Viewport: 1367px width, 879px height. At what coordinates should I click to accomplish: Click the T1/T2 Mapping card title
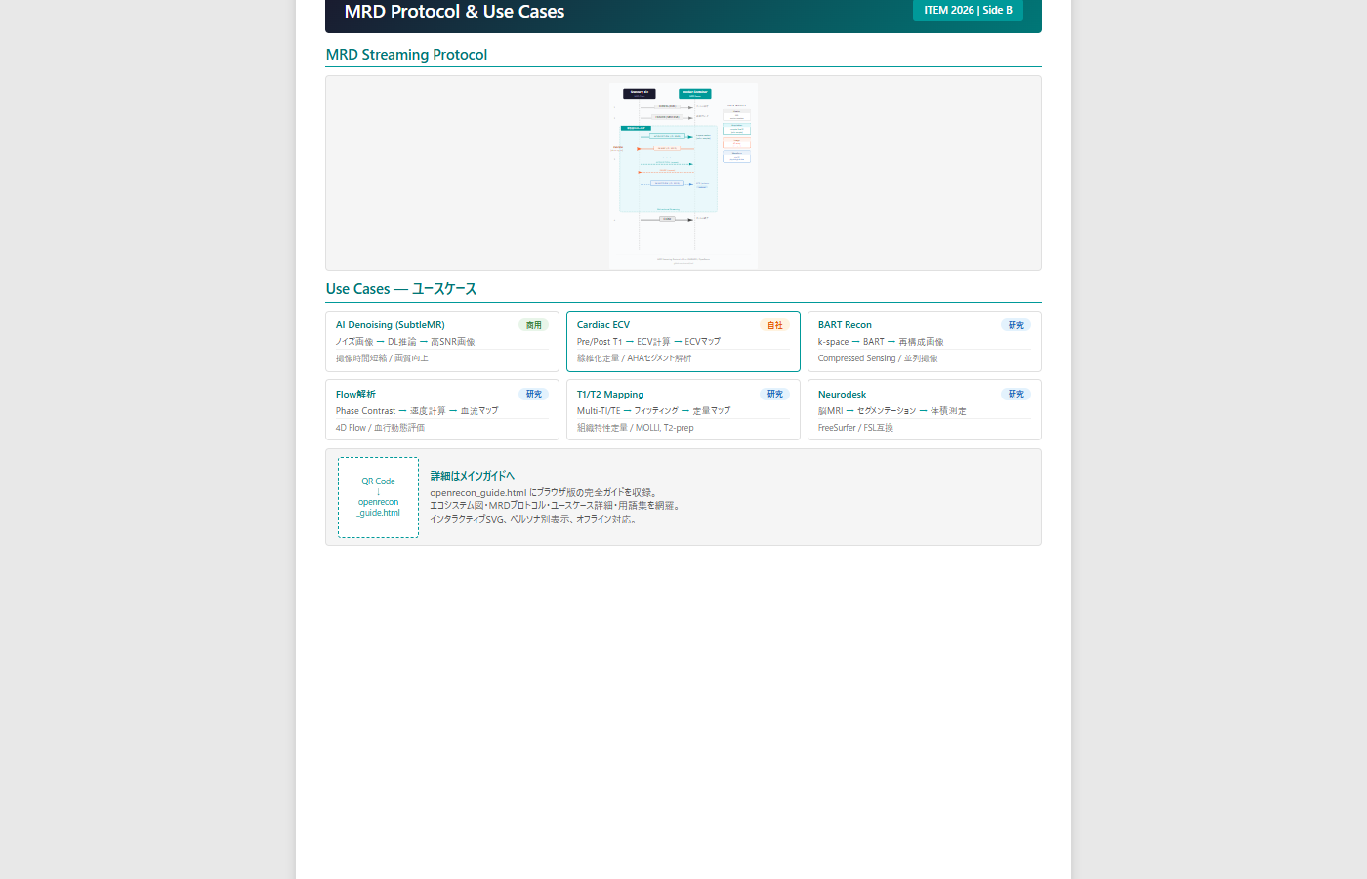click(610, 395)
